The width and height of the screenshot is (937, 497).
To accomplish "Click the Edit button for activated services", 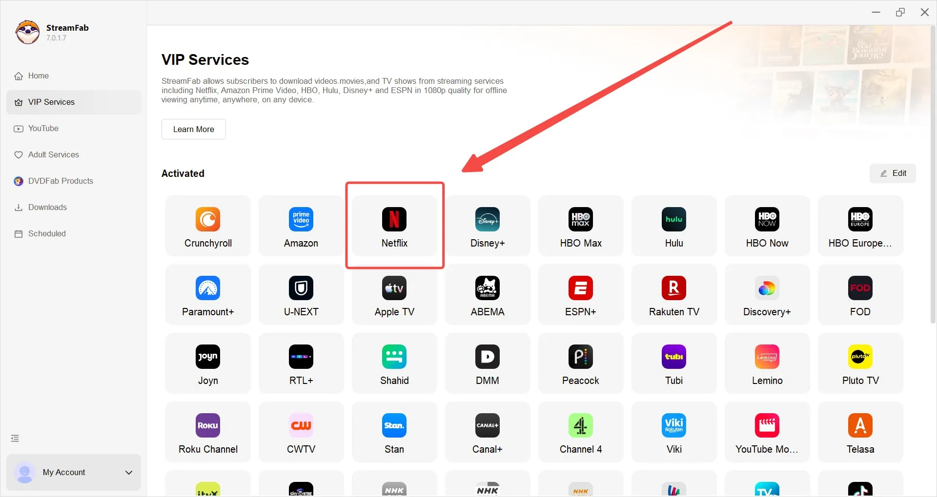I will pyautogui.click(x=893, y=173).
